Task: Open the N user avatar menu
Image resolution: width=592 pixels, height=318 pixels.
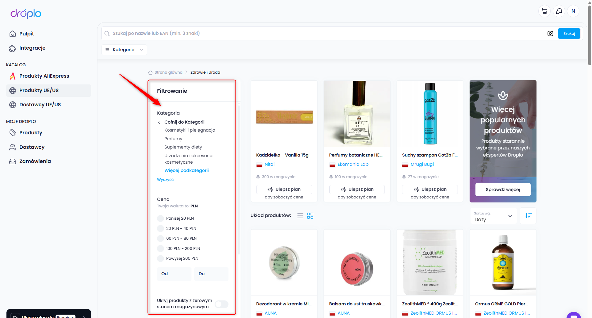Action: [x=573, y=11]
